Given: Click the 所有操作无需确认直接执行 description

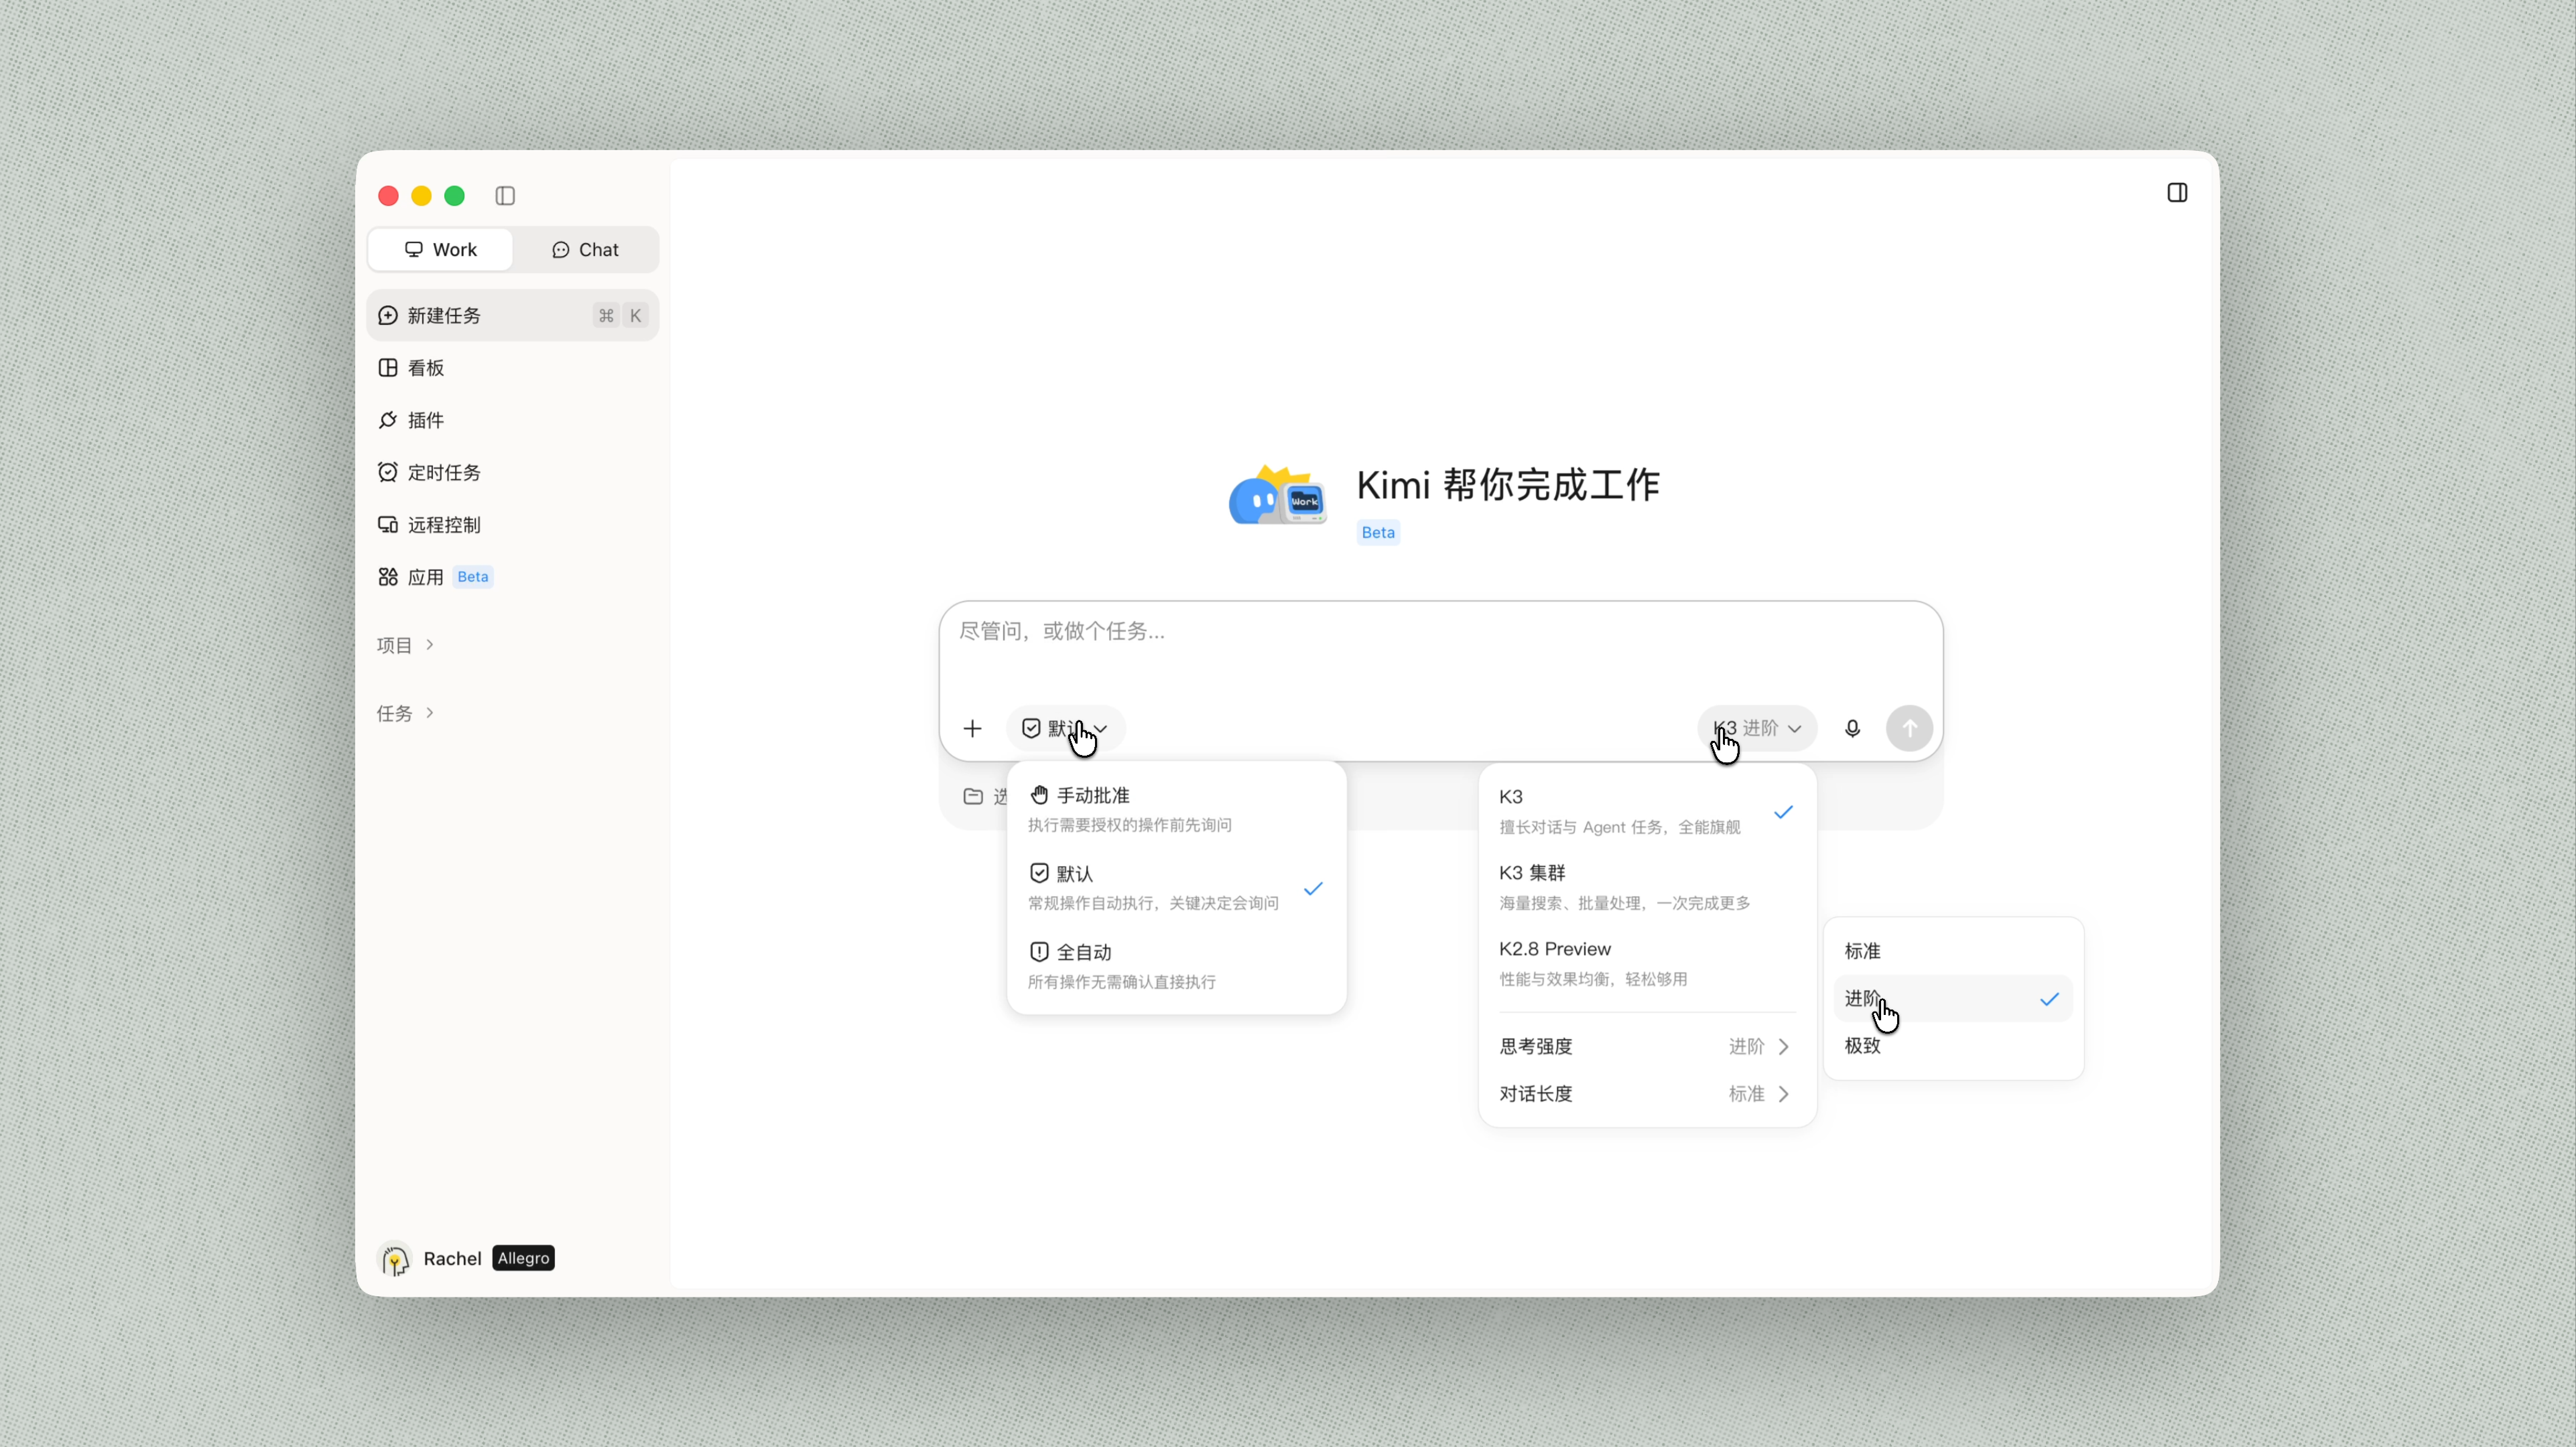Looking at the screenshot, I should click(1122, 982).
